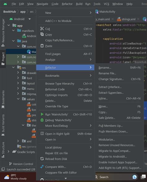Viewport: 147px width, 182px height.
Task: Expand the xml folder
Action: click(x=18, y=141)
